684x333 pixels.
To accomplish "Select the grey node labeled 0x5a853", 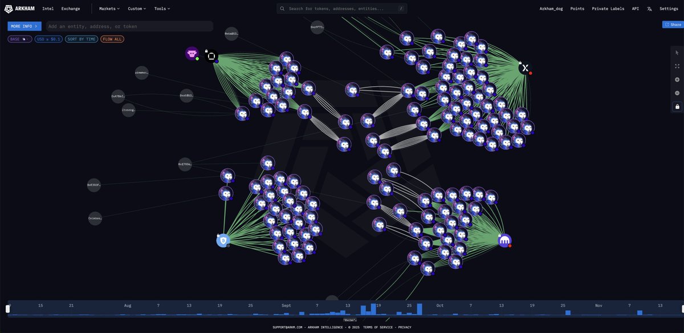I will 231,34.
